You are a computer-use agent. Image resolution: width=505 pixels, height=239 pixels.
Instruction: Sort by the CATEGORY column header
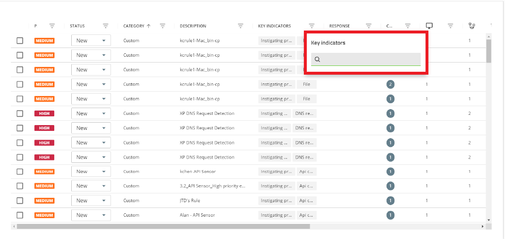(134, 26)
